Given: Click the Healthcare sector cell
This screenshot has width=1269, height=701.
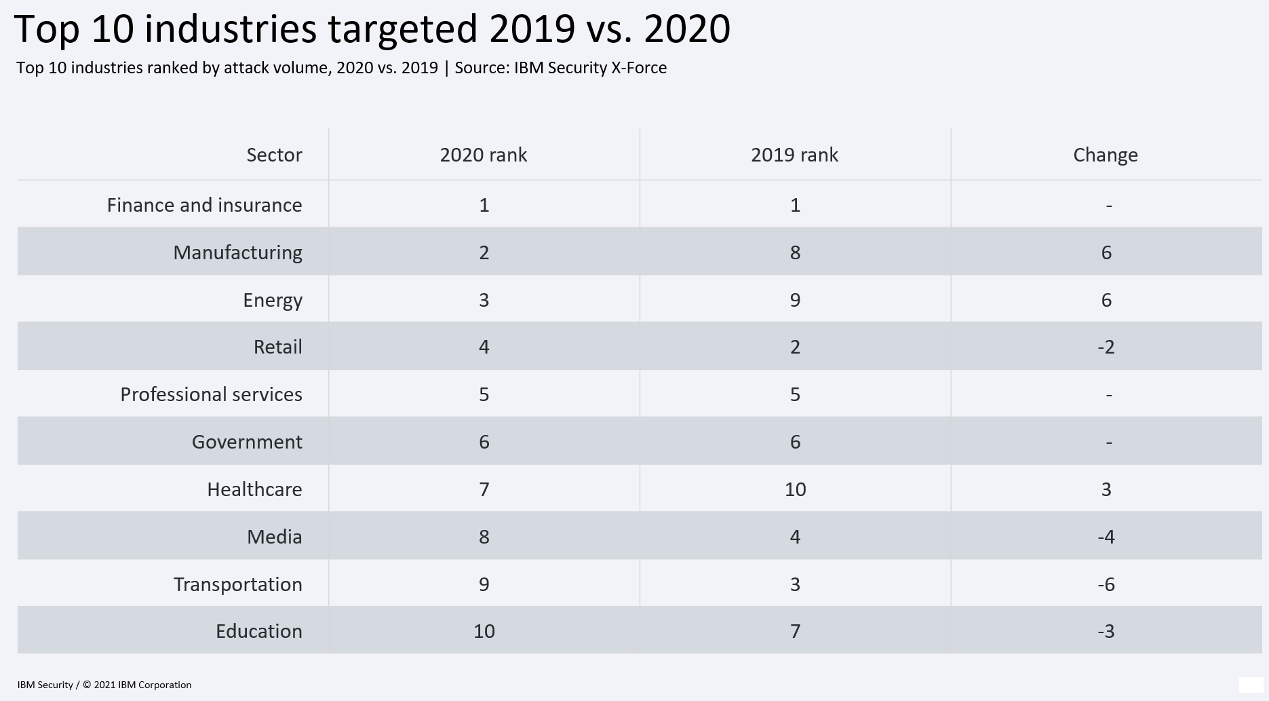Looking at the screenshot, I should pyautogui.click(x=254, y=489).
